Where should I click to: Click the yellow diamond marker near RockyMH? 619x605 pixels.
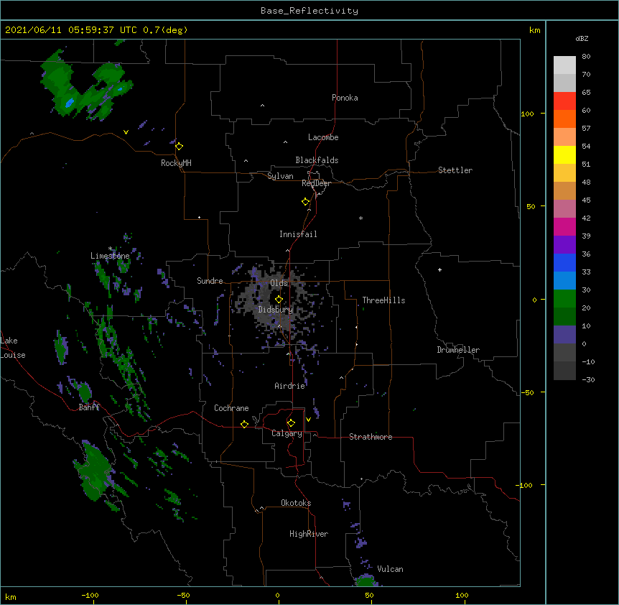(180, 147)
